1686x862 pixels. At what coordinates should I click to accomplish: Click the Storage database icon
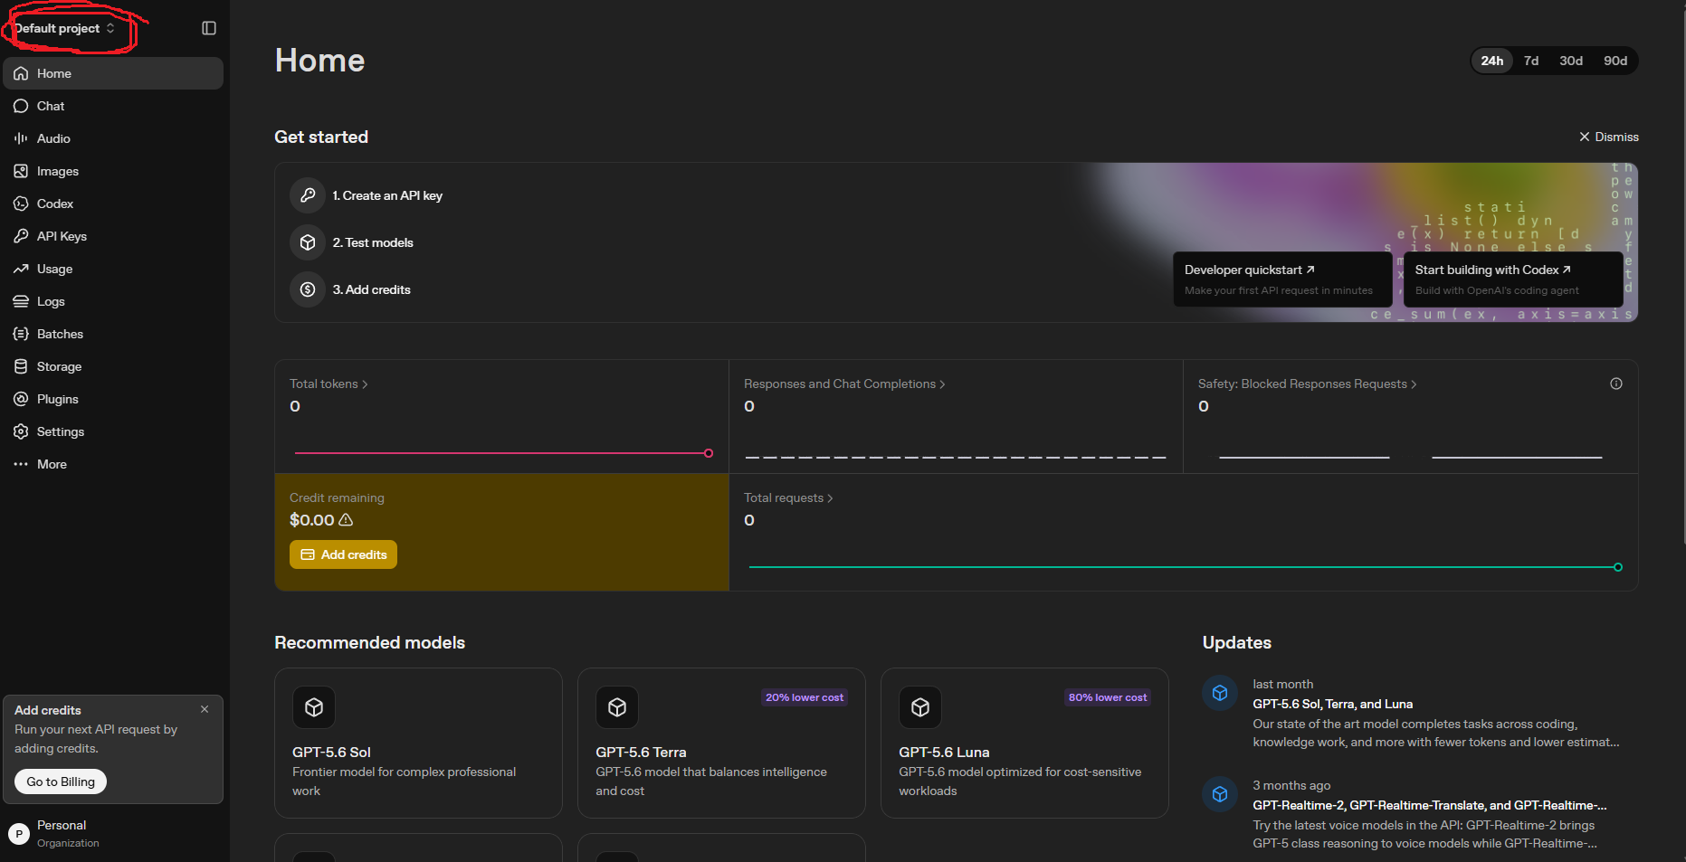tap(21, 366)
